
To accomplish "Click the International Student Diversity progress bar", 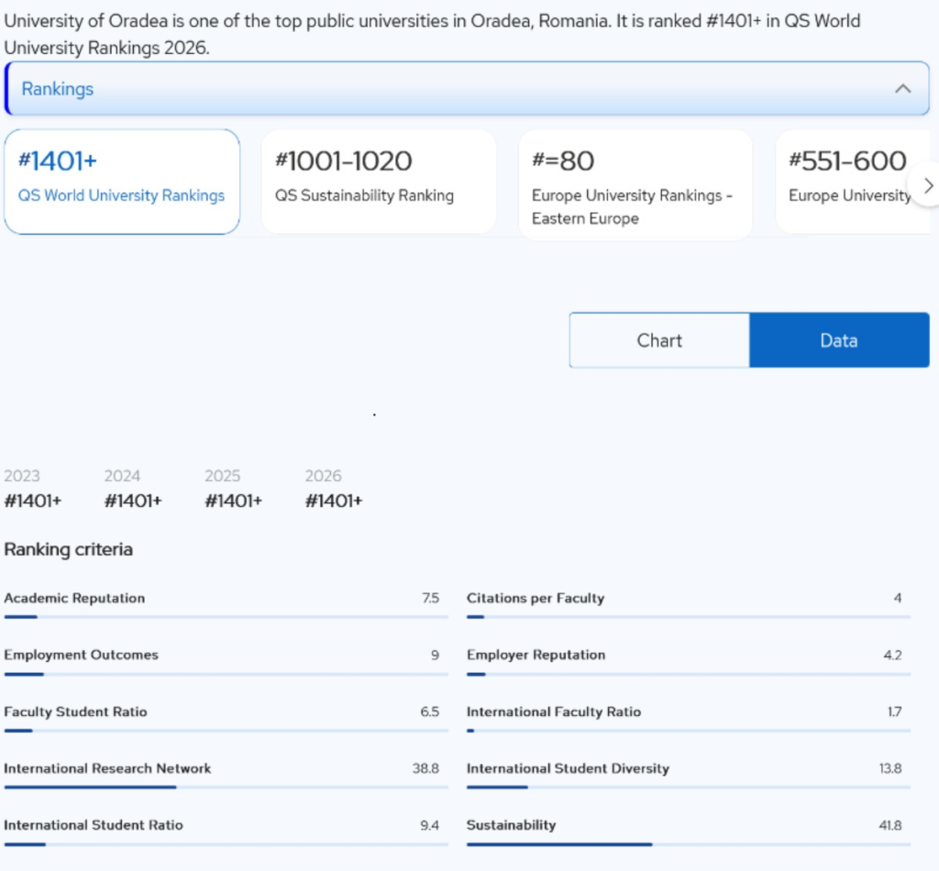I will tap(689, 788).
